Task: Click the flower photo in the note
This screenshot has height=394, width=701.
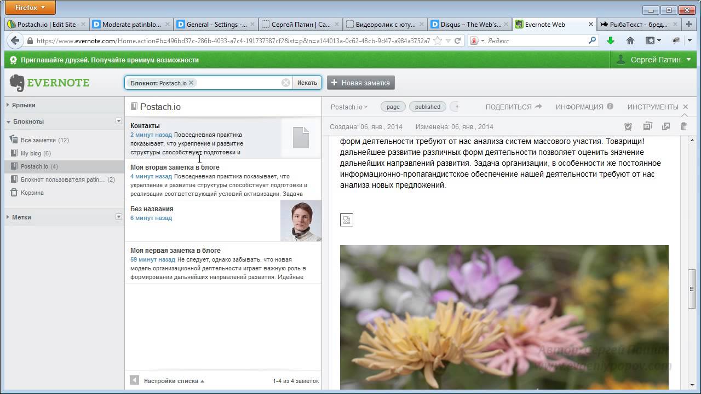Action: click(x=504, y=317)
